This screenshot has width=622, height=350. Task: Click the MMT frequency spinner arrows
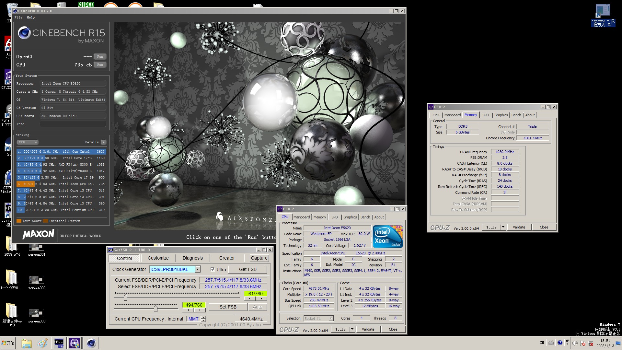203,319
